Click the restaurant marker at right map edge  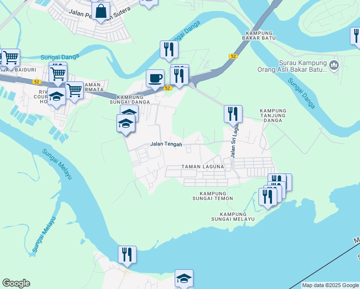click(355, 37)
